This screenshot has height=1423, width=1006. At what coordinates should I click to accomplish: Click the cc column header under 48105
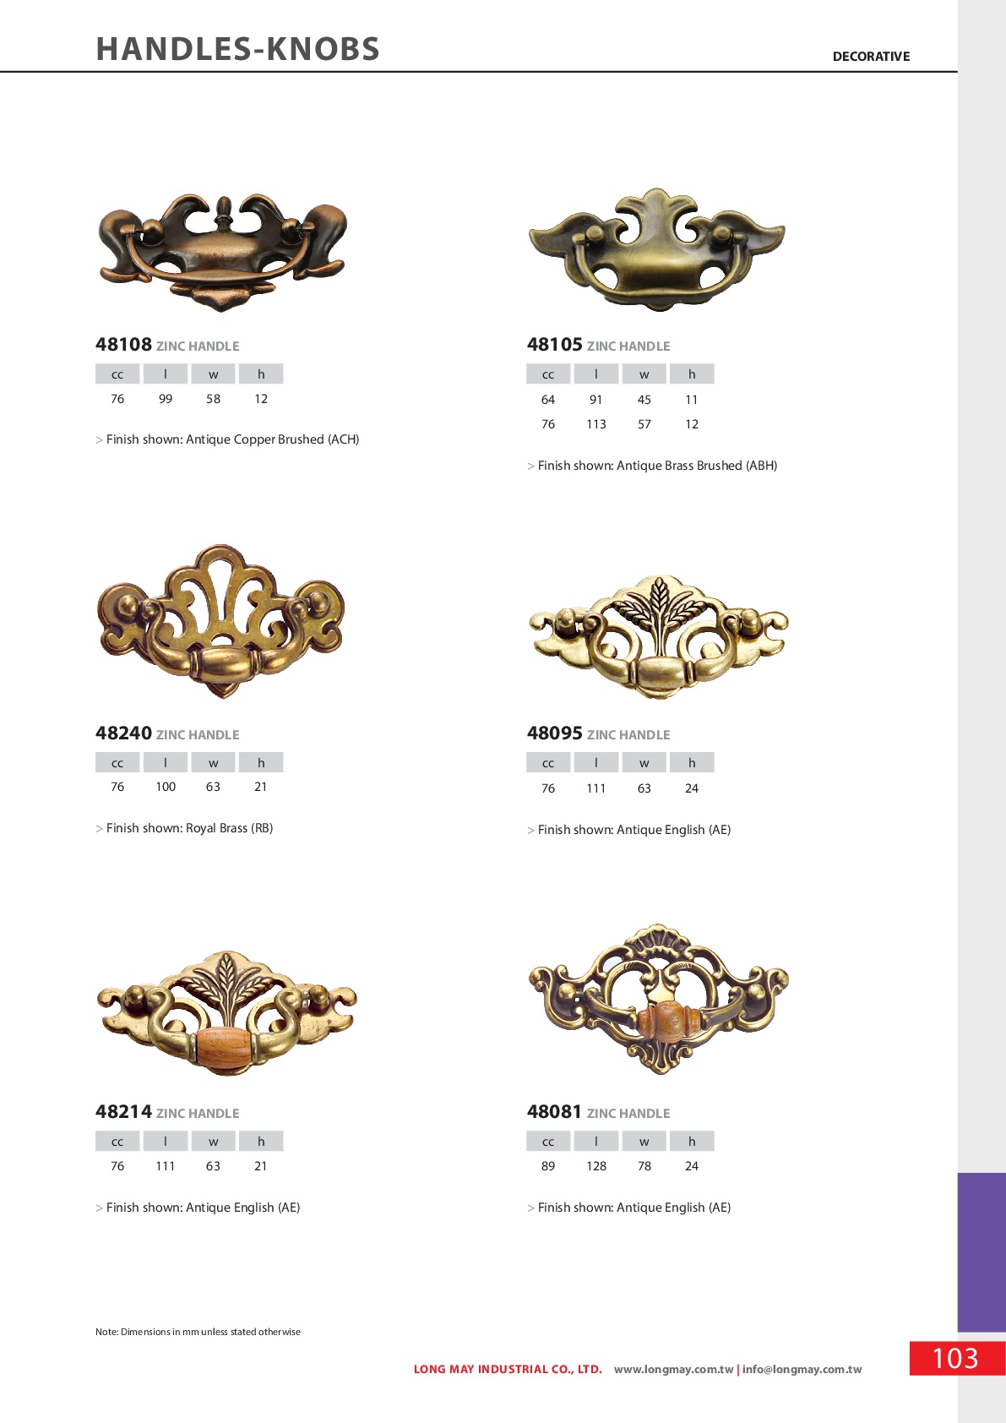[x=548, y=373]
